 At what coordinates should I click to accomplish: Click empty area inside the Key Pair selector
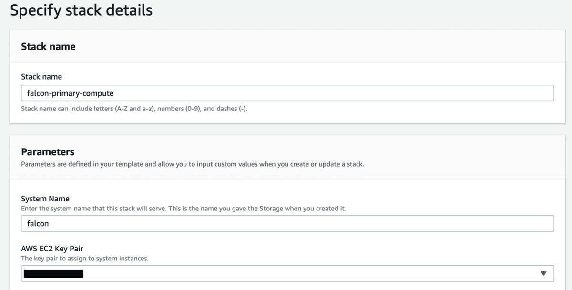[310, 273]
